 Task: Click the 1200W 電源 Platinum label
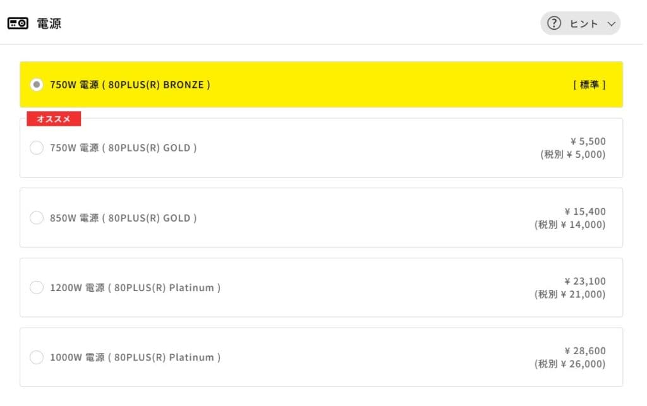(x=135, y=287)
